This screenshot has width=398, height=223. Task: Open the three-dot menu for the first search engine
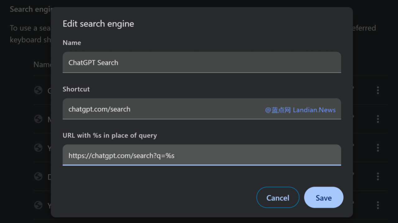click(378, 90)
